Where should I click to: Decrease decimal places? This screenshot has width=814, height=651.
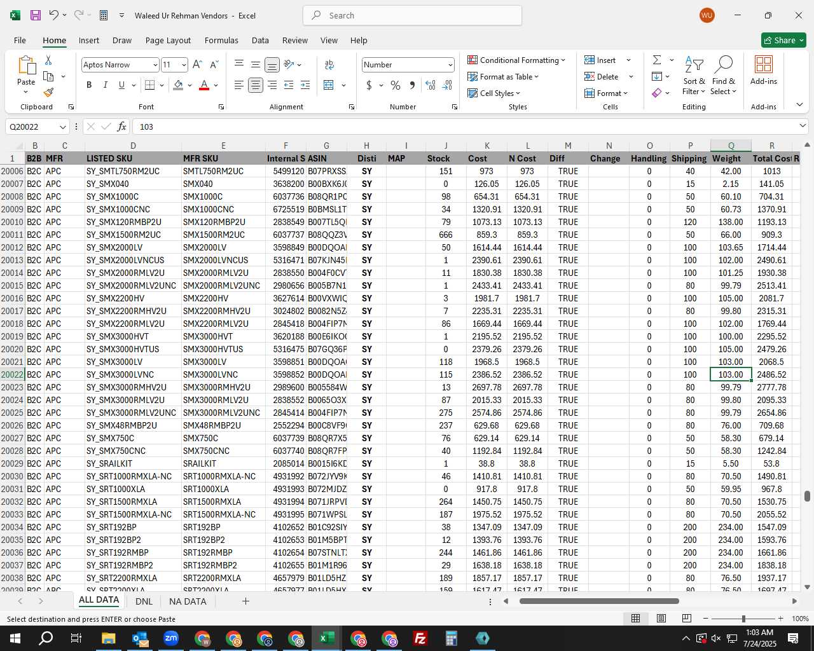(x=447, y=85)
